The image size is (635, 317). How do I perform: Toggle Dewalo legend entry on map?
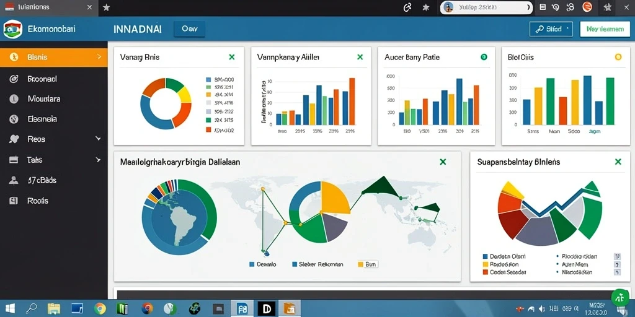[263, 264]
